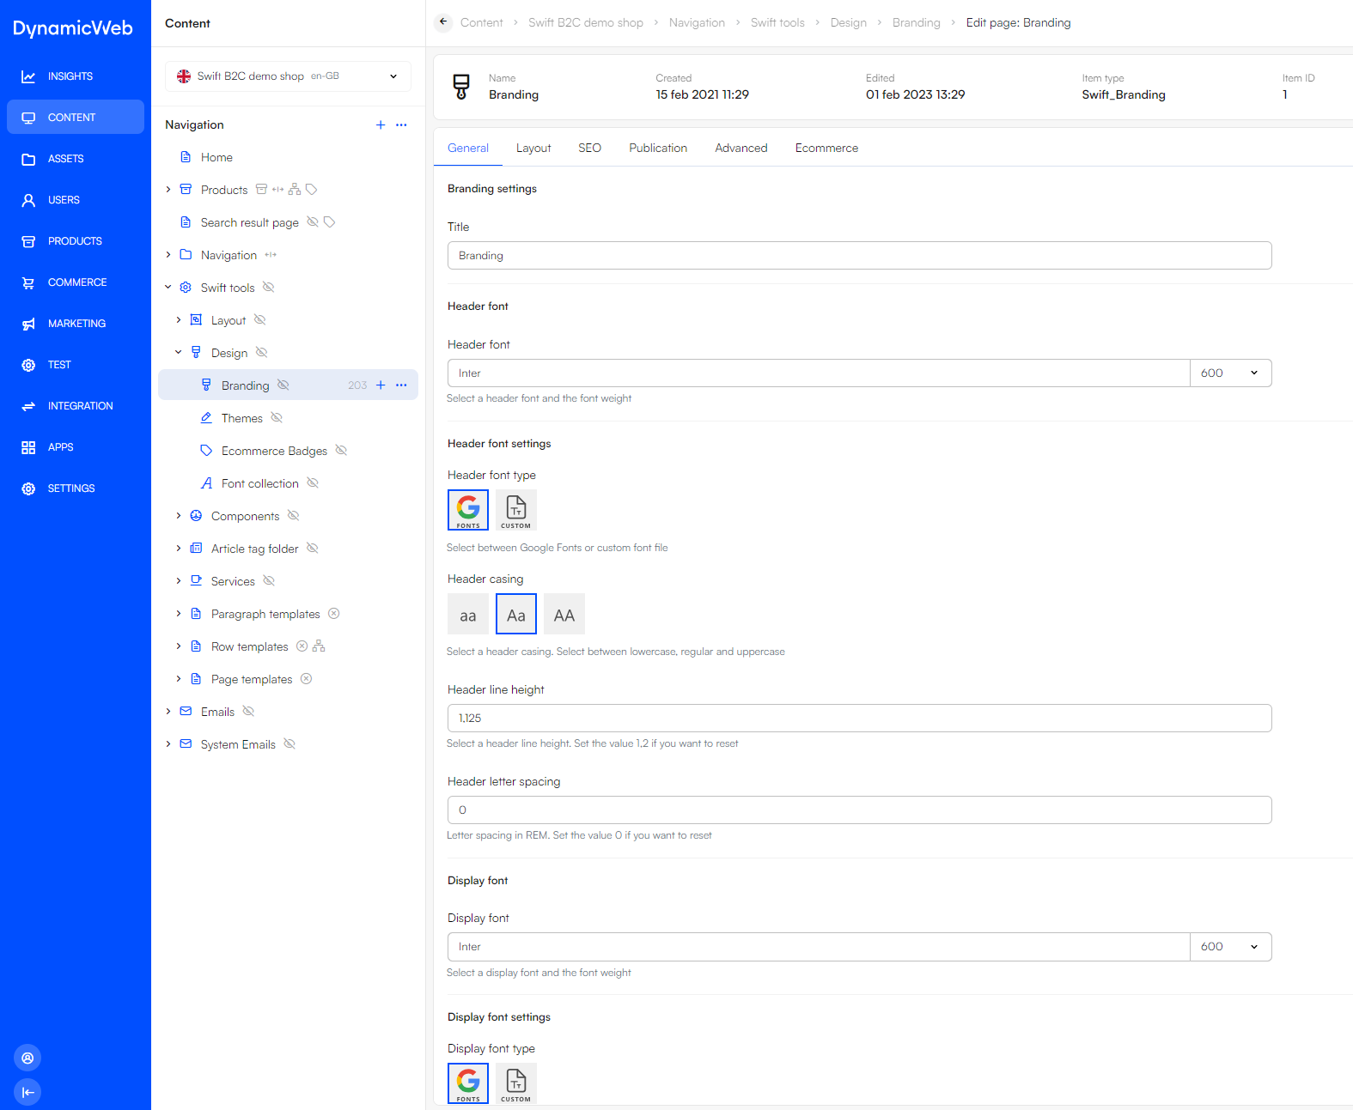This screenshot has width=1353, height=1110.
Task: Click the Products tag icon
Action: click(312, 190)
